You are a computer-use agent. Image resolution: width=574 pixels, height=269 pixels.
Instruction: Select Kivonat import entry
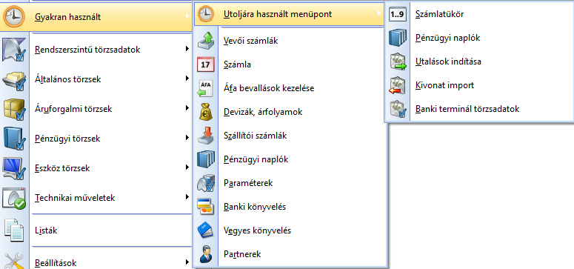click(x=479, y=85)
